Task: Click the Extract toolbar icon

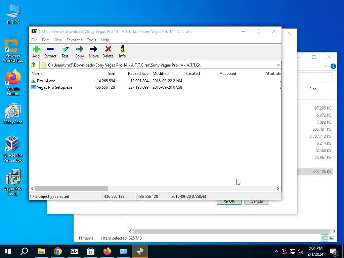Action: point(50,52)
